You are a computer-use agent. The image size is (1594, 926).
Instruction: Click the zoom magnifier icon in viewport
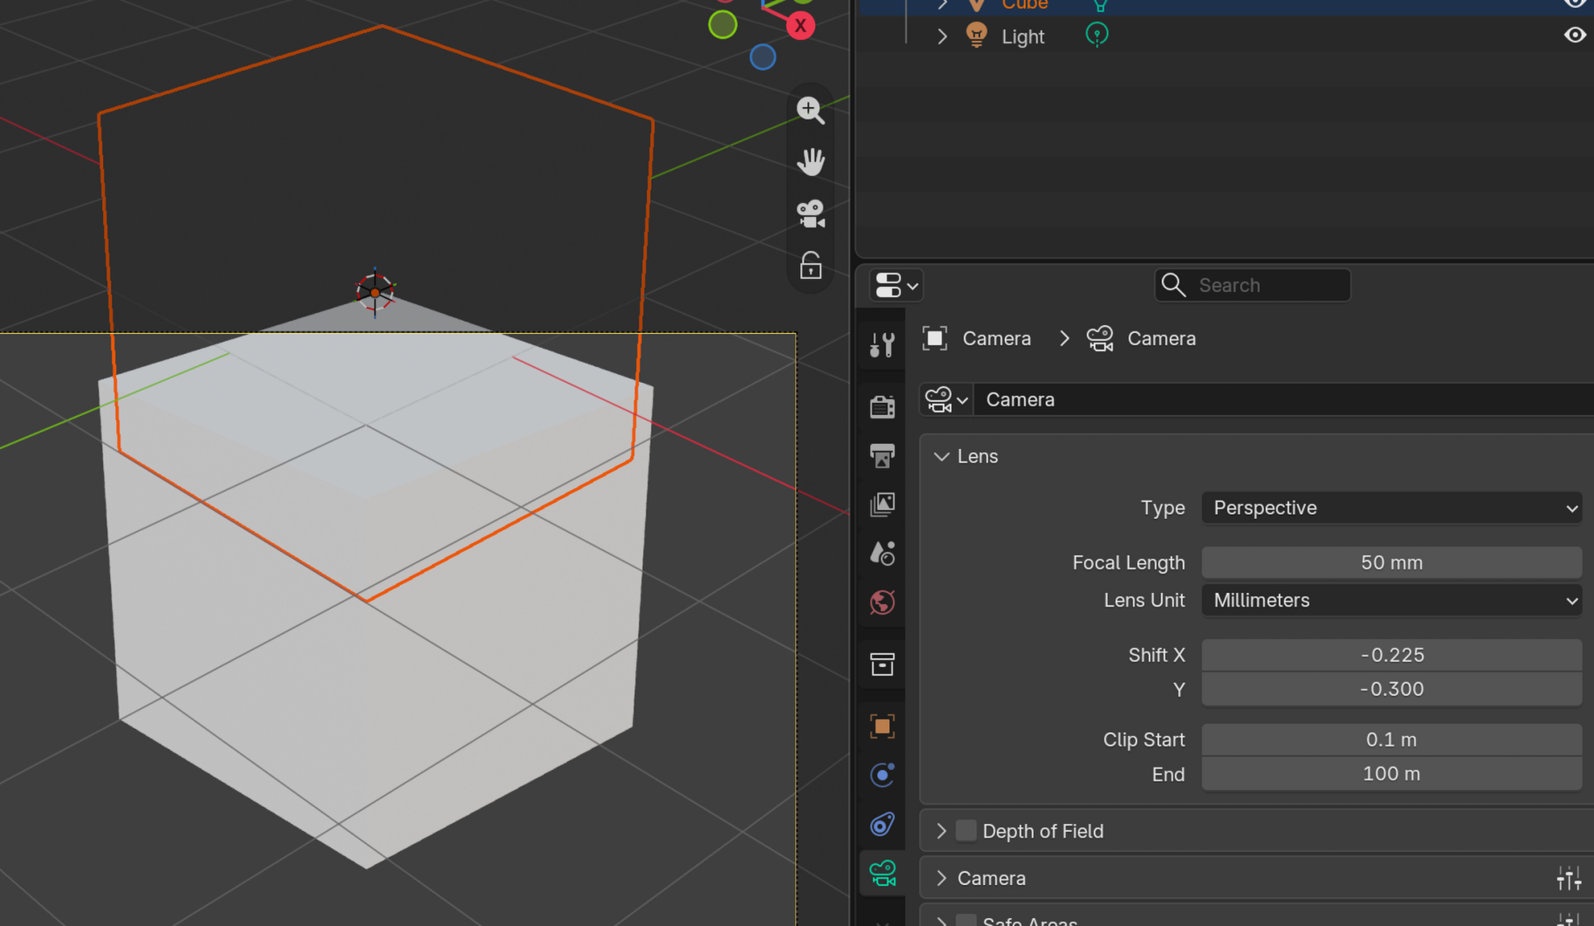[x=811, y=110]
